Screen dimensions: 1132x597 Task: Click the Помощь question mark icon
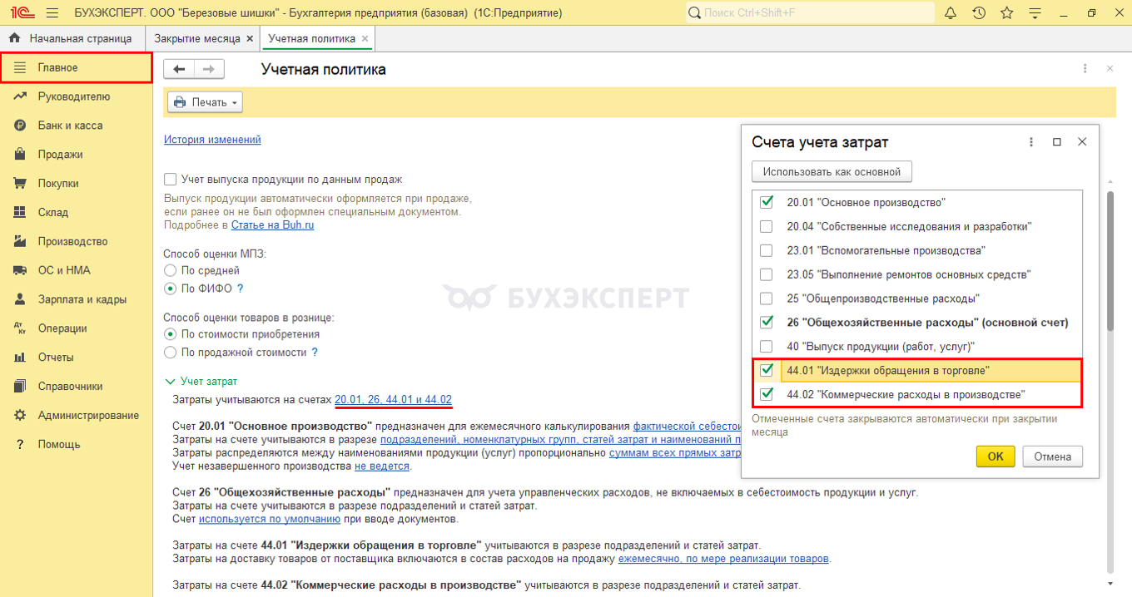tap(20, 444)
